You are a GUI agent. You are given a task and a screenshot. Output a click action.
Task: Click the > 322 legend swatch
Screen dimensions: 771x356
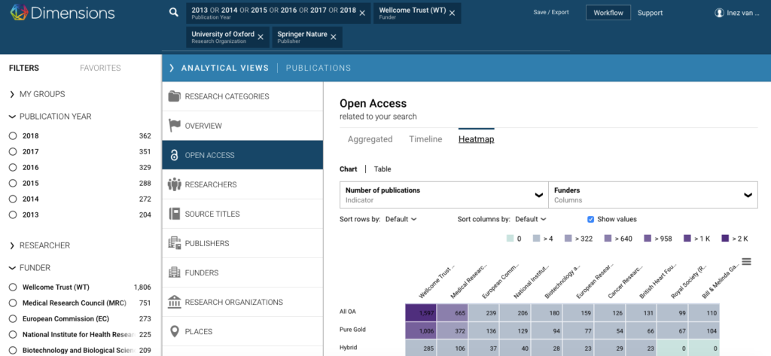point(569,239)
